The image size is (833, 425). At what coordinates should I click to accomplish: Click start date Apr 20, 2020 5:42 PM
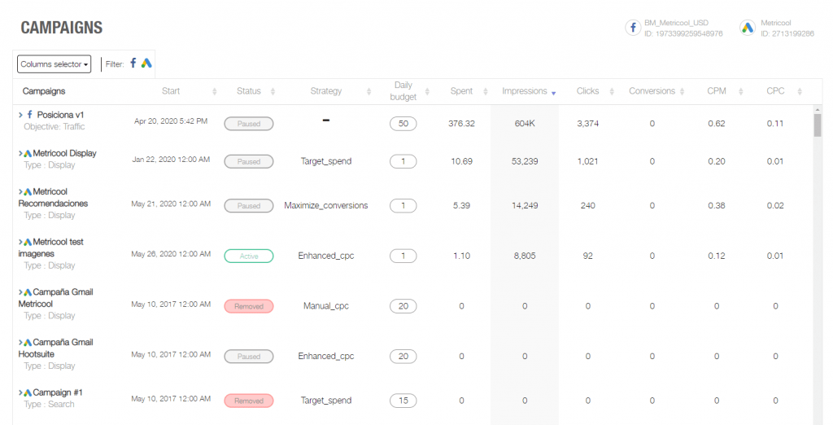171,121
